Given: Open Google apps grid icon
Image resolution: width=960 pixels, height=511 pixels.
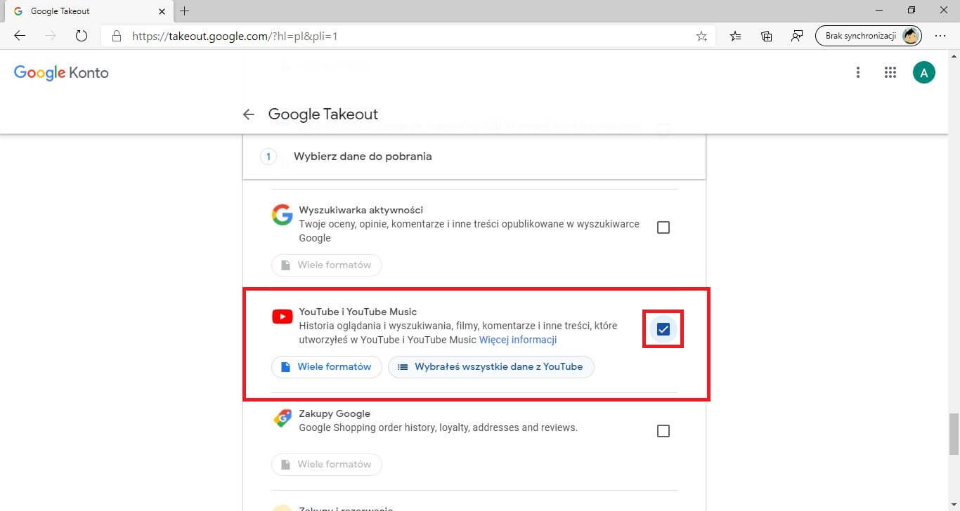Looking at the screenshot, I should pos(890,72).
